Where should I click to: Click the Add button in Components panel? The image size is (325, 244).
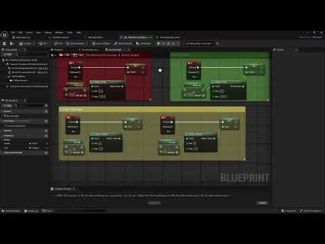click(7, 54)
